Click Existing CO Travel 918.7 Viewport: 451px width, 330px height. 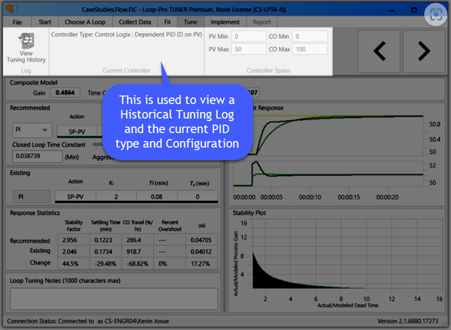[x=137, y=251]
